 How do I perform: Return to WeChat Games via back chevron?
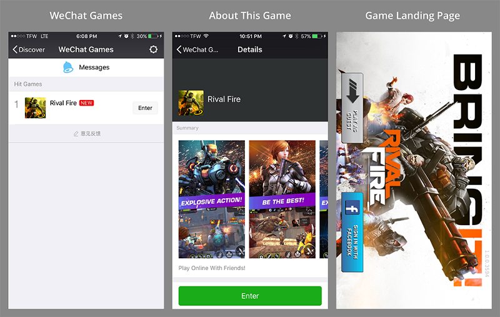click(x=179, y=49)
